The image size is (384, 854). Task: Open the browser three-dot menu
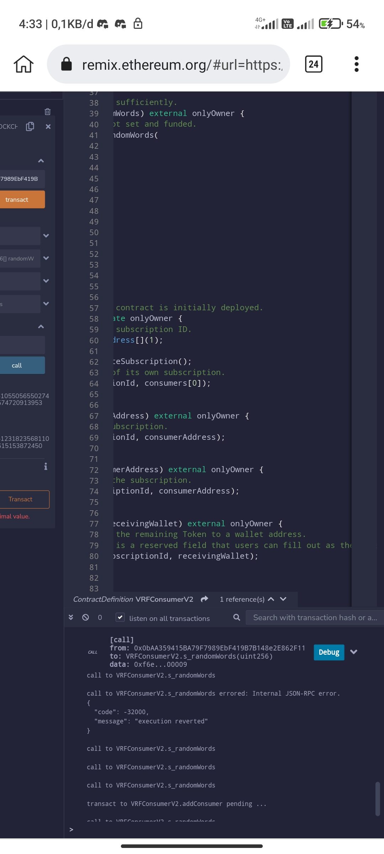pos(357,64)
